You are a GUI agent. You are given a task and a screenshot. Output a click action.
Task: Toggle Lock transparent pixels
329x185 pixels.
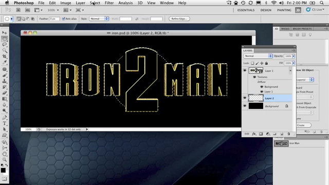click(252, 63)
